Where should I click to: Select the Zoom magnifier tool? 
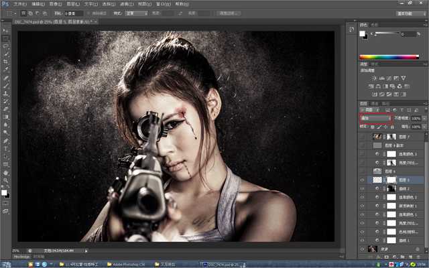pyautogui.click(x=6, y=180)
